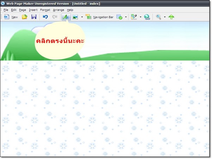Viewport: 212px width, 159px height.
Task: Click the green up arrow publish icon
Action: click(x=171, y=17)
